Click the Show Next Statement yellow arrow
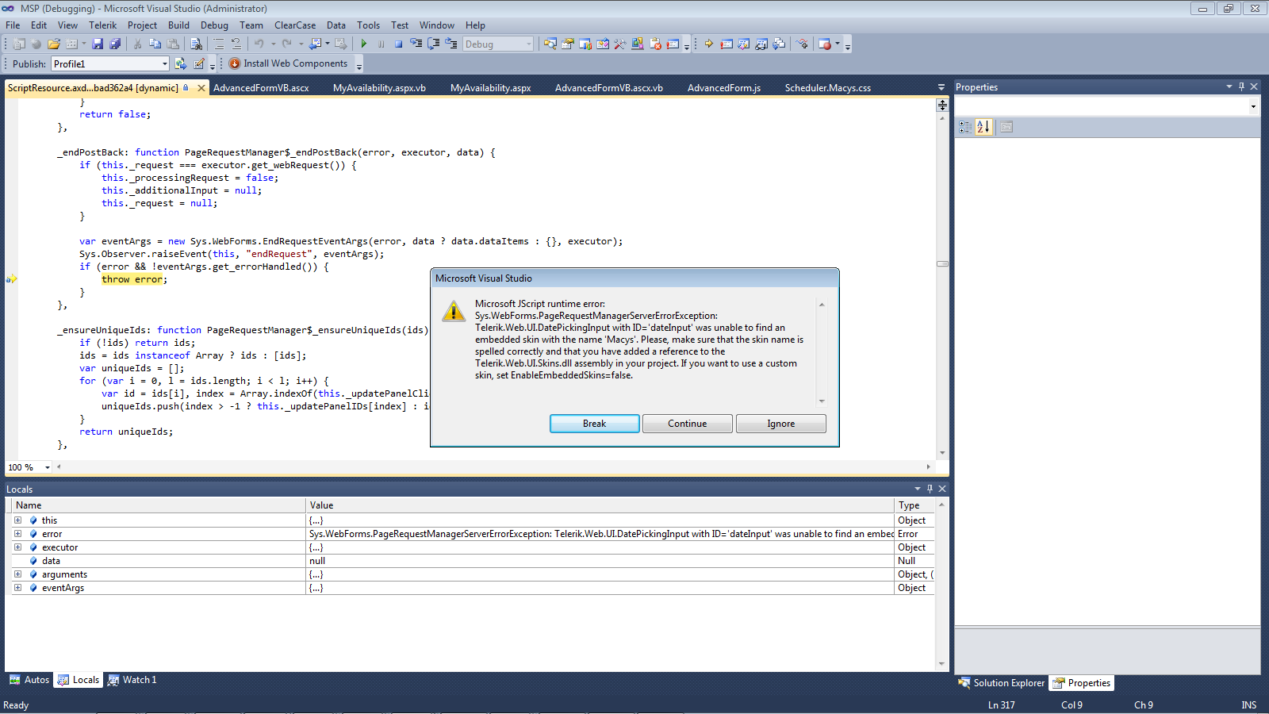Screen dimensions: 1269x714 click(x=708, y=44)
